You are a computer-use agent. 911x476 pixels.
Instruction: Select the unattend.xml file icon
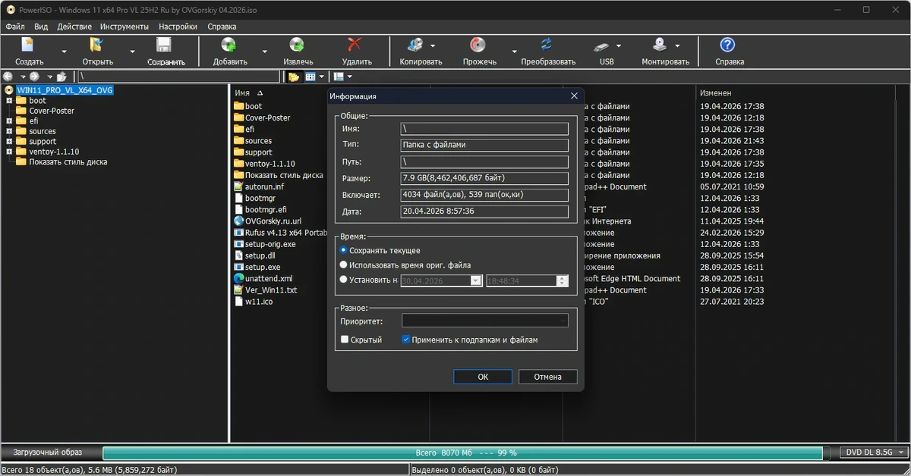[239, 278]
